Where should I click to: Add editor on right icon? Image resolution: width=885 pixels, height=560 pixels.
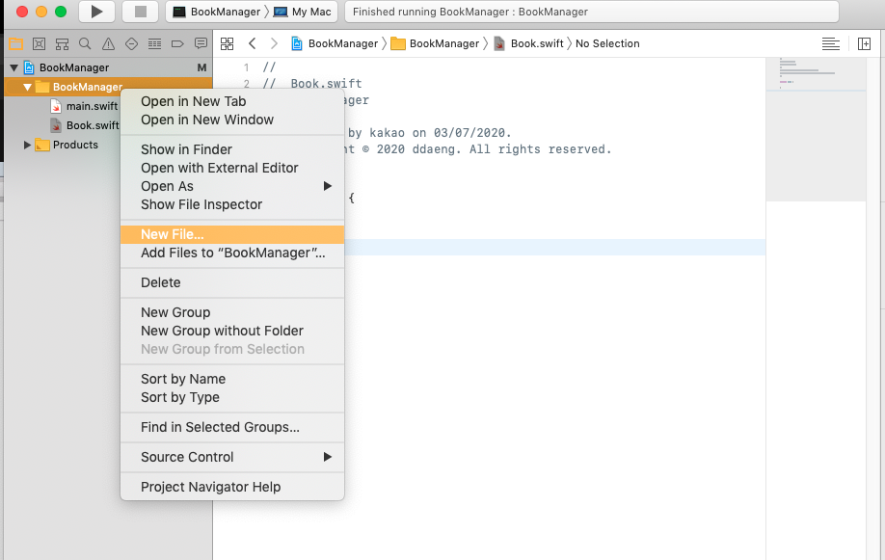(864, 44)
